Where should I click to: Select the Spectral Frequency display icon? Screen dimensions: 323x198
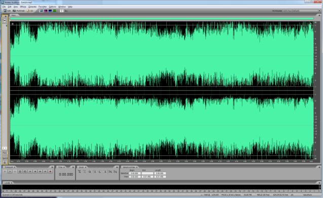46,11
